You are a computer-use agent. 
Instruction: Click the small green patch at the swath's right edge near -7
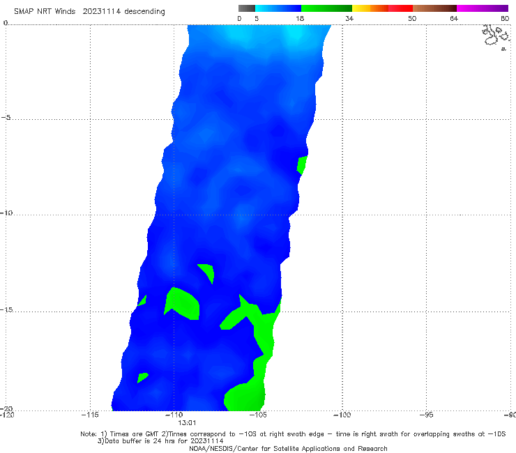click(x=302, y=165)
